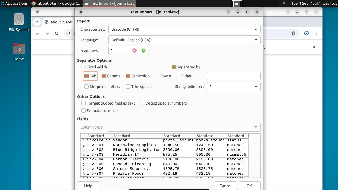Open the Home folder desktop icon

pos(18,52)
